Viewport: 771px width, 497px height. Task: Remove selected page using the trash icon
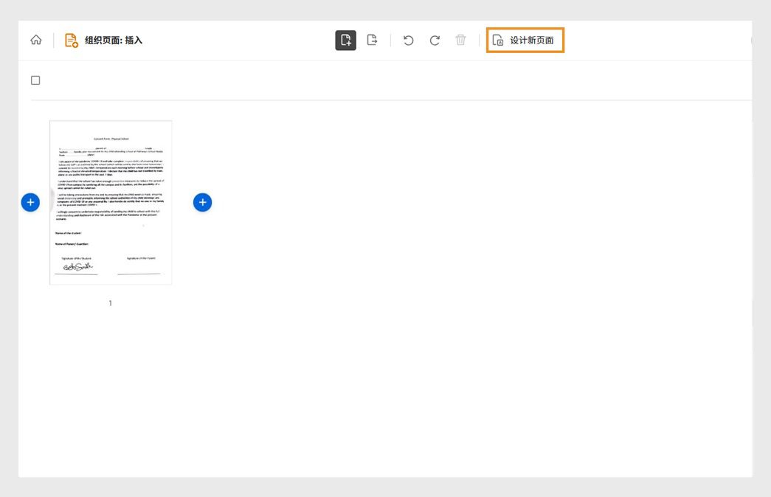click(x=460, y=41)
